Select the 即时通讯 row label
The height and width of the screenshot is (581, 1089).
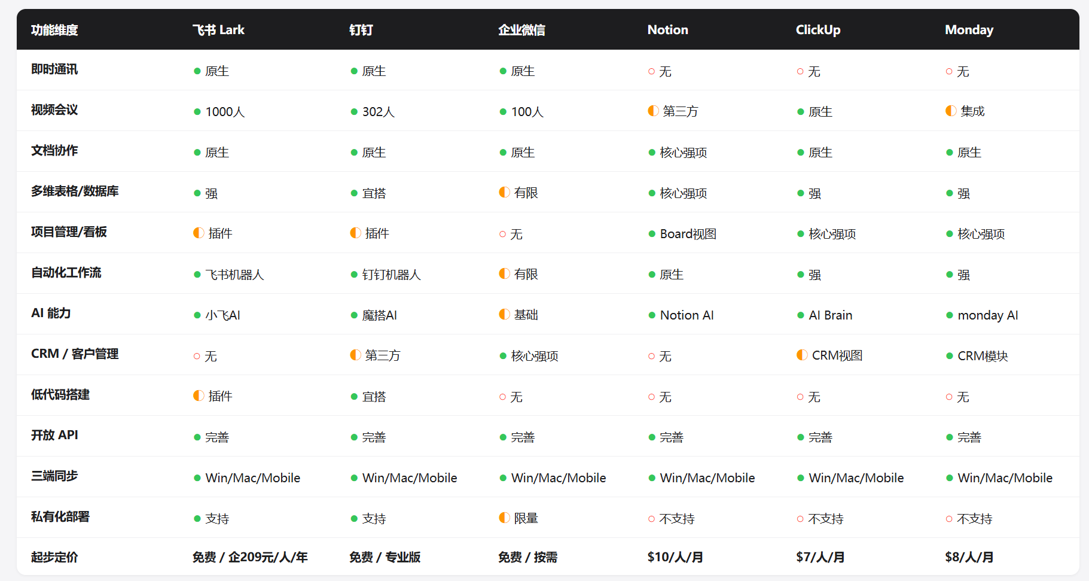pos(54,69)
